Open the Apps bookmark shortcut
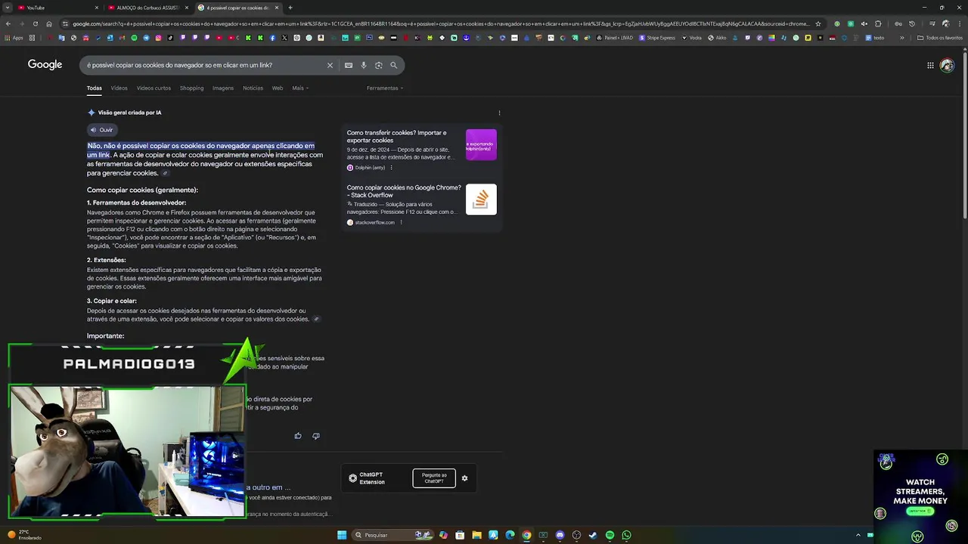The height and width of the screenshot is (544, 968). coord(14,38)
